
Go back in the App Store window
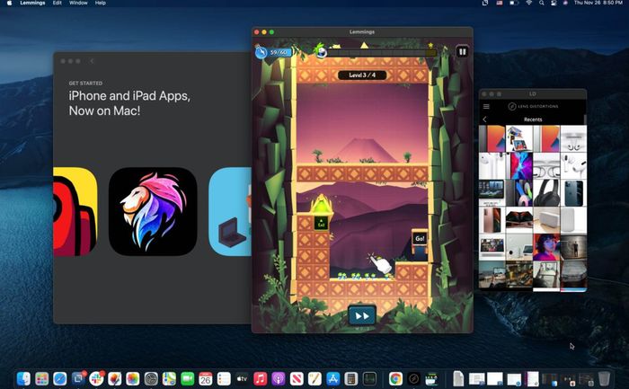click(x=92, y=61)
